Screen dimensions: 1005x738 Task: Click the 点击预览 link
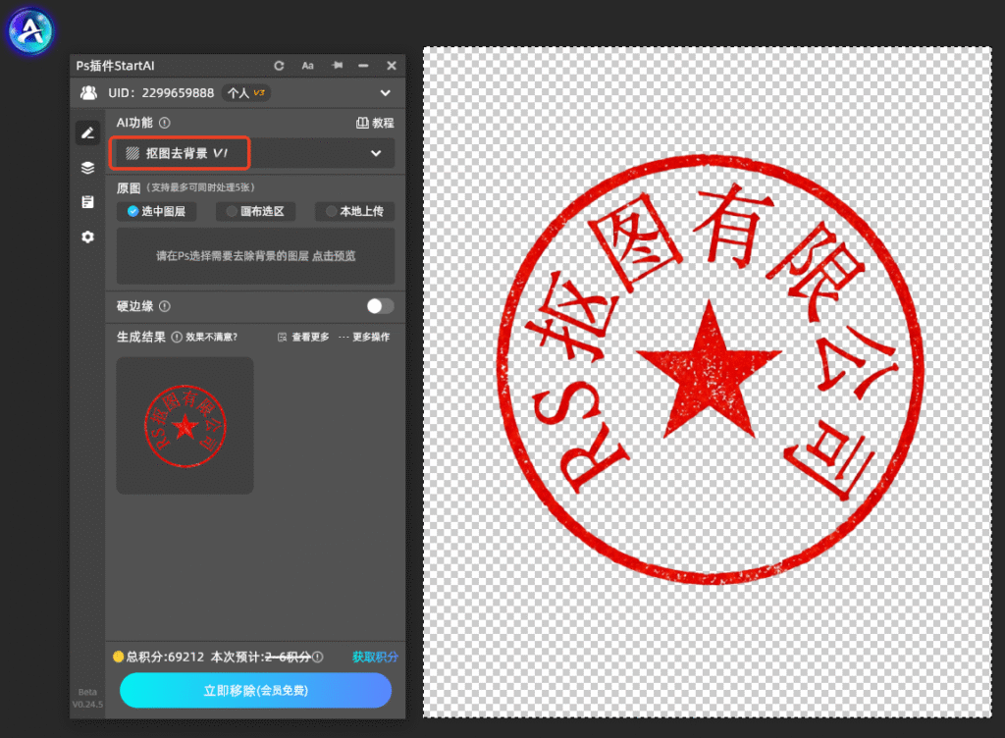[334, 256]
